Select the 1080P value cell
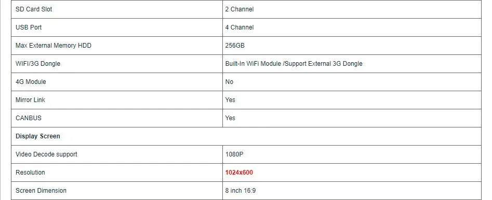Image resolution: width=492 pixels, height=200 pixels. 352,154
